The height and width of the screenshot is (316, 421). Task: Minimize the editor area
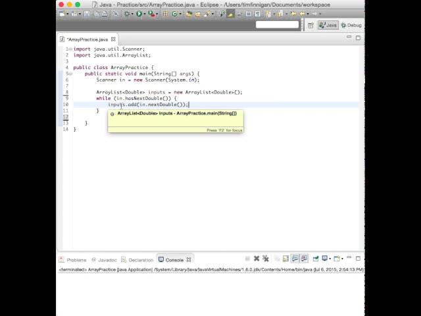[x=349, y=37]
